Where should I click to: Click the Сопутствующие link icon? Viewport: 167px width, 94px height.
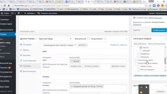tap(21, 61)
